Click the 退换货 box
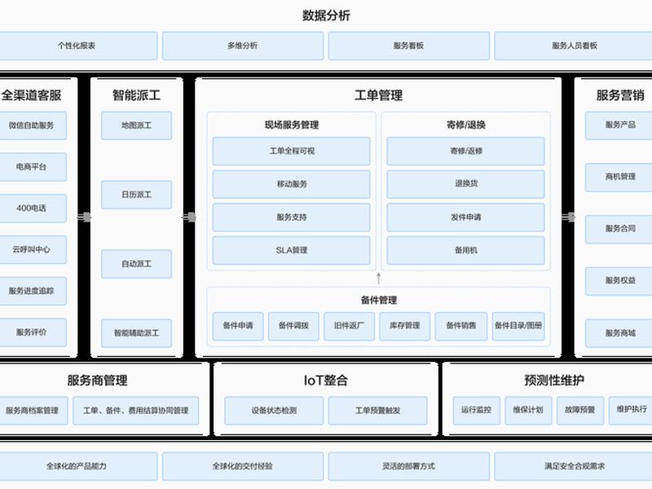Screen dimensions: 652x489 [465, 184]
